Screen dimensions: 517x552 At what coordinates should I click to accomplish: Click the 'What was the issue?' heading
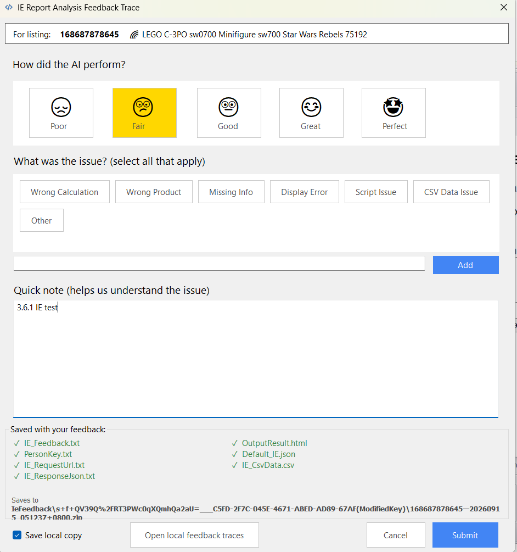click(109, 161)
